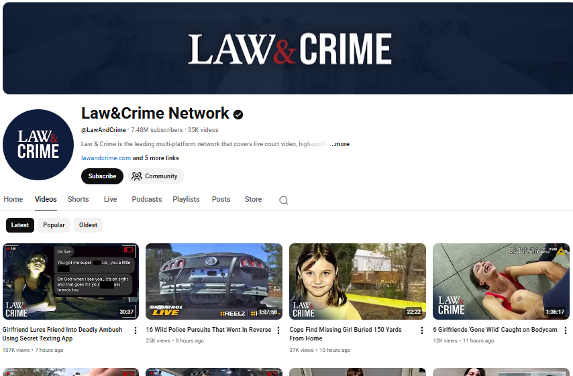Open options menu for Cops Find Missing Girl video
Viewport: 573px width, 376px height.
[422, 330]
